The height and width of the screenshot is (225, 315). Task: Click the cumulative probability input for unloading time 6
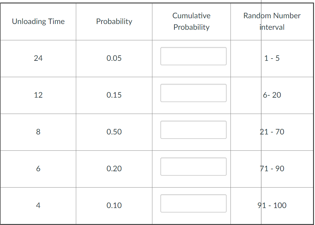point(193,166)
